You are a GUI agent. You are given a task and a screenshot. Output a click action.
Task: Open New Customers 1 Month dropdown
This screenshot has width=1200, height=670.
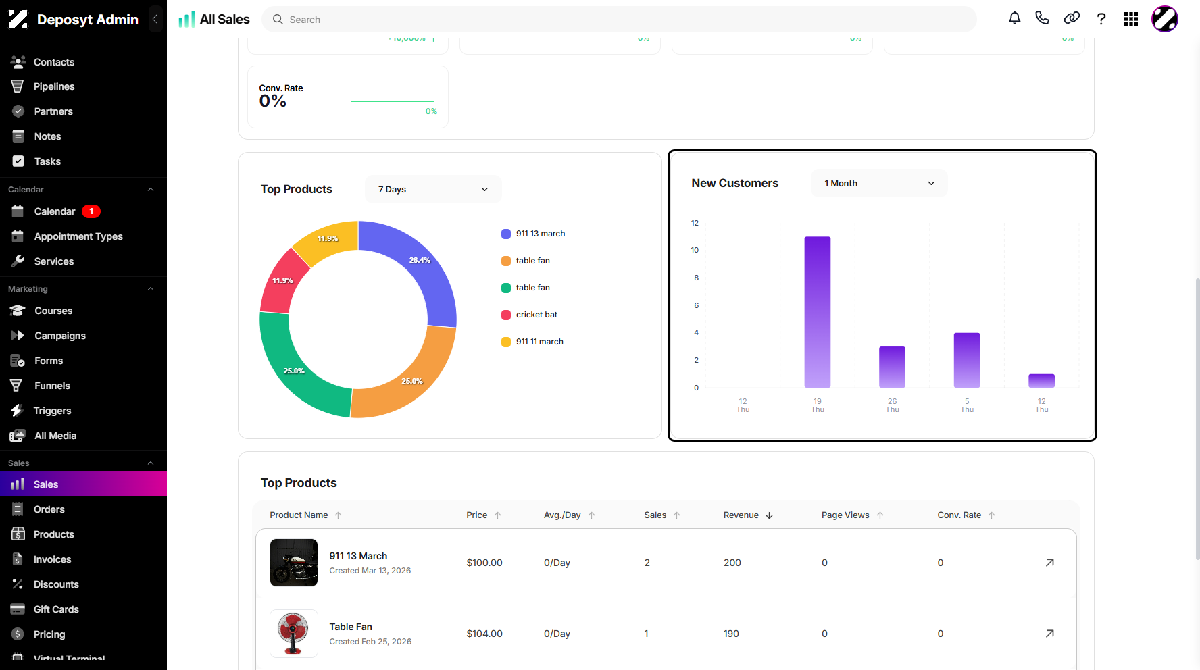pyautogui.click(x=879, y=183)
